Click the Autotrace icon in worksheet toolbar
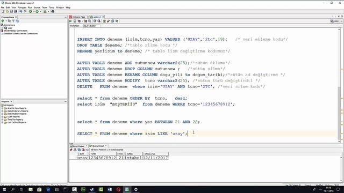The width and height of the screenshot is (344, 193). pyautogui.click(x=85, y=21)
